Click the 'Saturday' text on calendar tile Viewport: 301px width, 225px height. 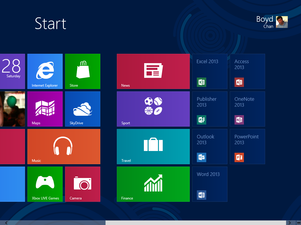click(x=14, y=76)
